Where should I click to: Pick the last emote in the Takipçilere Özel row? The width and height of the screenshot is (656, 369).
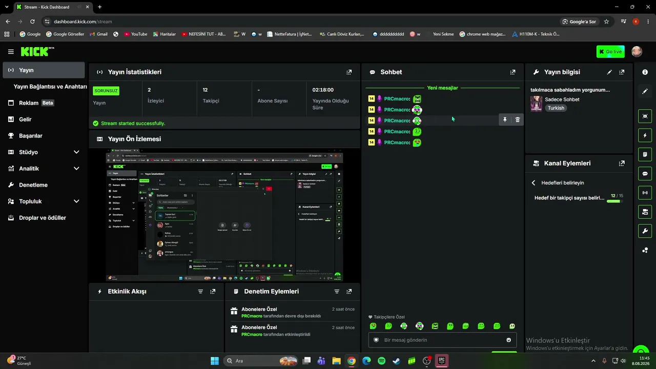click(512, 326)
